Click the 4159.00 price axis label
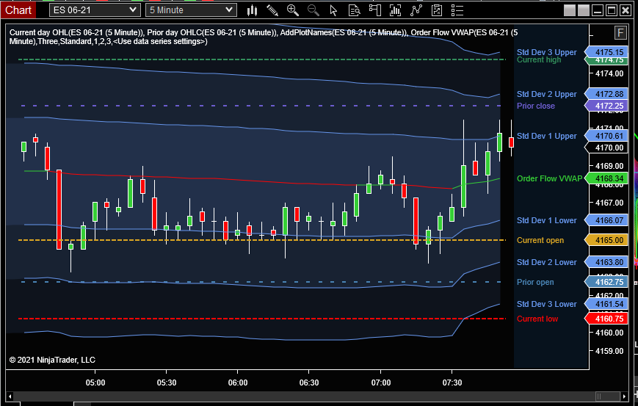 click(609, 351)
